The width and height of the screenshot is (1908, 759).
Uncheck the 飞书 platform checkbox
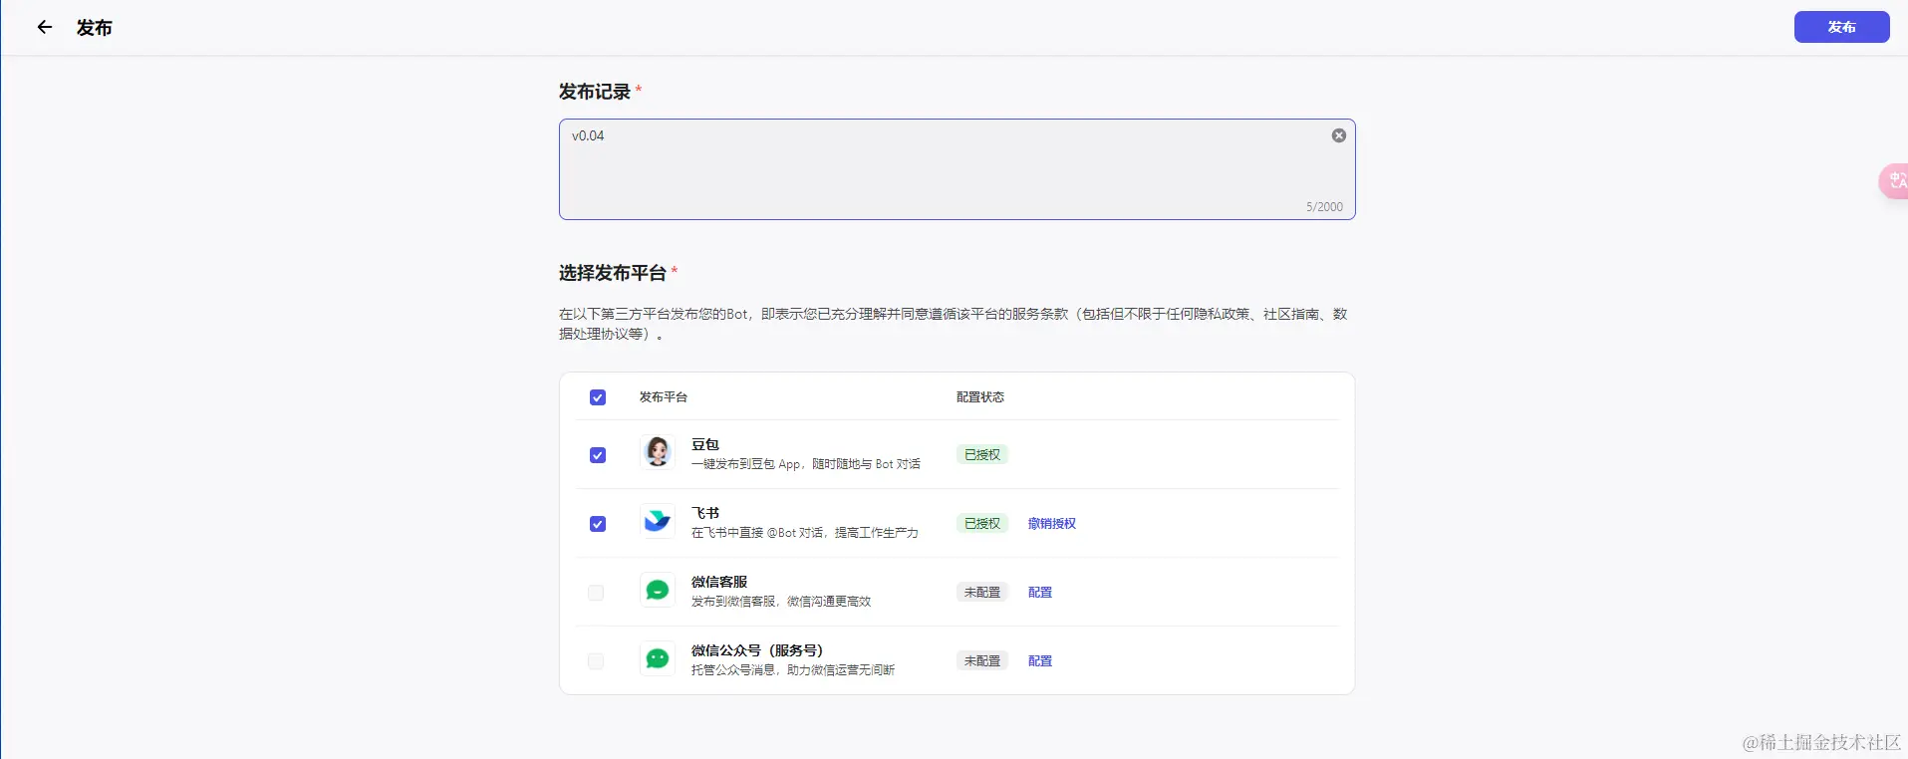click(598, 524)
